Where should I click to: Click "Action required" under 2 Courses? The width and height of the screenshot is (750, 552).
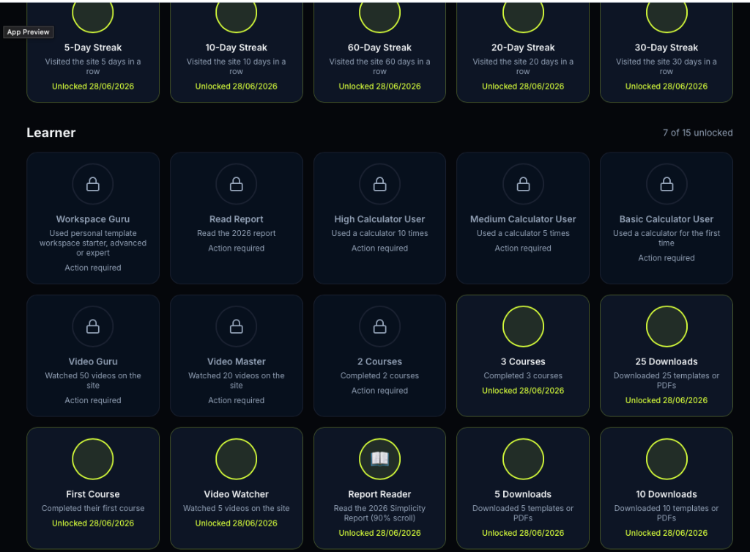tap(380, 390)
